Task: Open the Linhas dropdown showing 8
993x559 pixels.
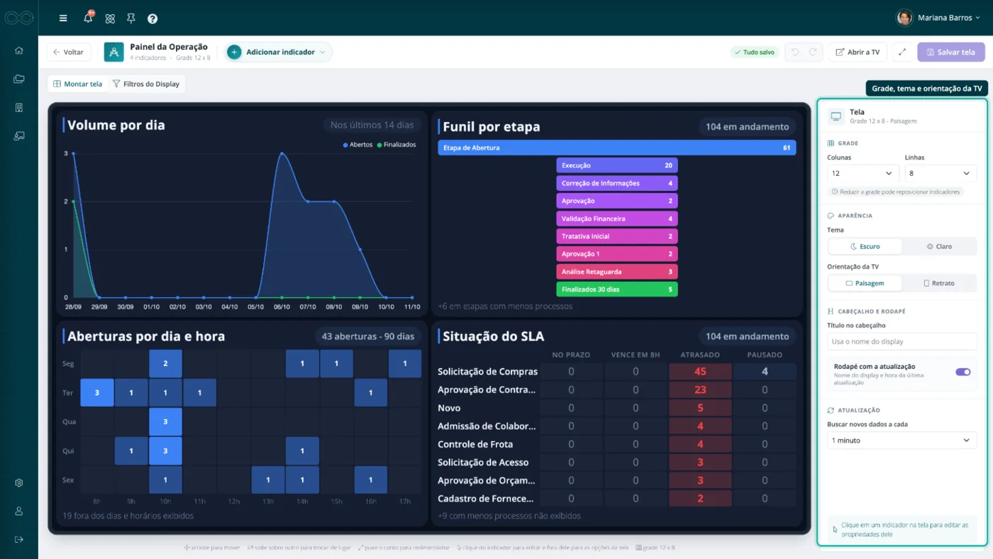Action: click(x=941, y=173)
